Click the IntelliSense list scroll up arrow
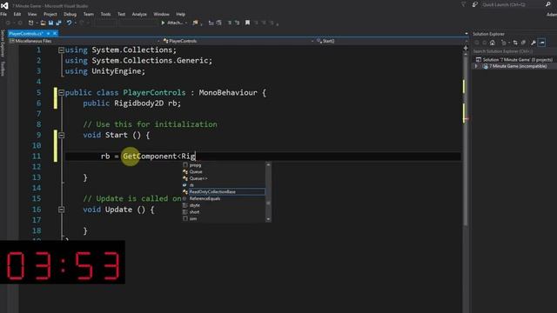The width and height of the screenshot is (557, 313). (x=268, y=164)
